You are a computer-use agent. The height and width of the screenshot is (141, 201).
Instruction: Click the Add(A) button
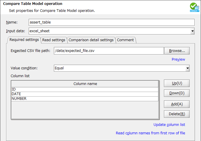coord(177,104)
